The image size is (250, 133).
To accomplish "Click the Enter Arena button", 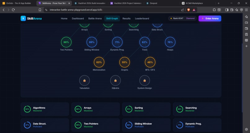I will pos(210,18).
